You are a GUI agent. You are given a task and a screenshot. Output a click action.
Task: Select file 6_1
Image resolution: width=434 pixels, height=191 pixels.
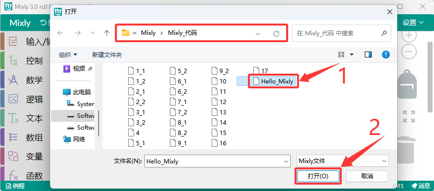click(178, 82)
